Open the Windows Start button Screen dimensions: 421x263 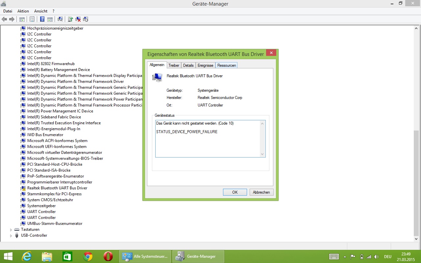pos(8,256)
